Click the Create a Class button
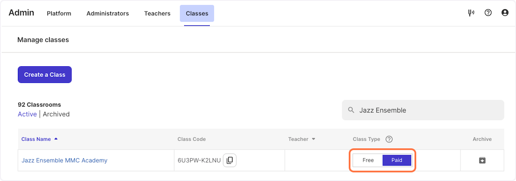This screenshot has width=516, height=181. [45, 75]
